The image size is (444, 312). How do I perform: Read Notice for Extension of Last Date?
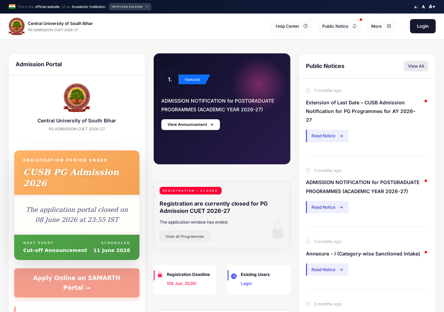tap(327, 136)
